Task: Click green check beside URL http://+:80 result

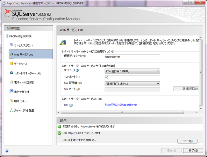Action: [x=60, y=133]
